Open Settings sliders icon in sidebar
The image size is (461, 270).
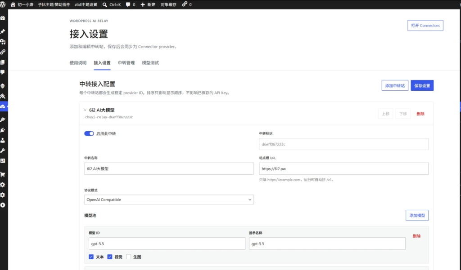click(x=3, y=161)
